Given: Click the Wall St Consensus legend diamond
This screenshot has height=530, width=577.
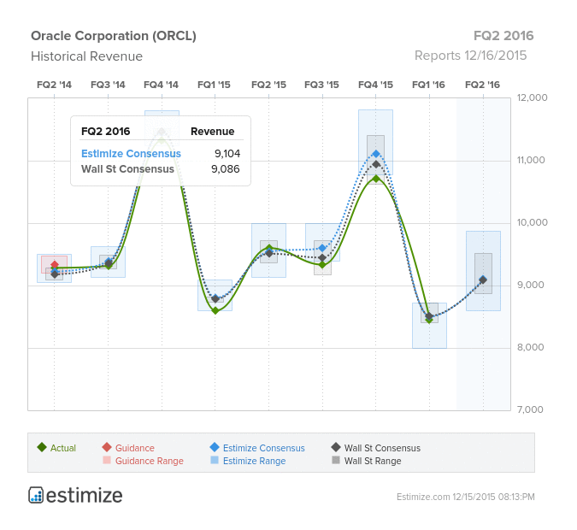Looking at the screenshot, I should tap(336, 447).
